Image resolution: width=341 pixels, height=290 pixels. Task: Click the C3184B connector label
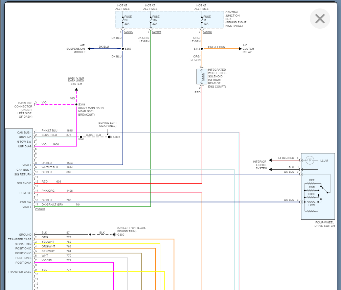click(x=40, y=210)
